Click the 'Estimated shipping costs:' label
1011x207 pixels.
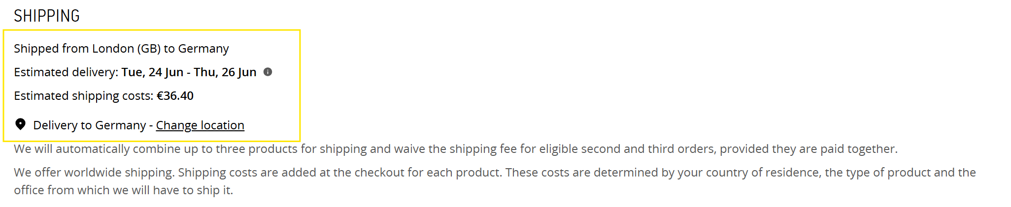[x=84, y=96]
